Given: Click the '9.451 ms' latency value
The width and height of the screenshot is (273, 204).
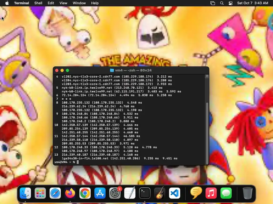Looking at the screenshot, I should 170,158.
